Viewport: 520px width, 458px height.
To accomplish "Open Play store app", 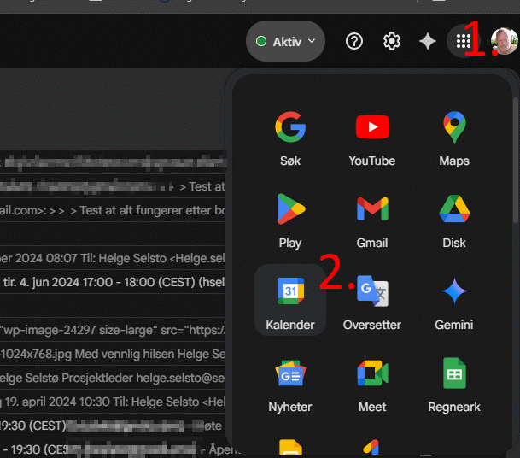I will [x=290, y=220].
